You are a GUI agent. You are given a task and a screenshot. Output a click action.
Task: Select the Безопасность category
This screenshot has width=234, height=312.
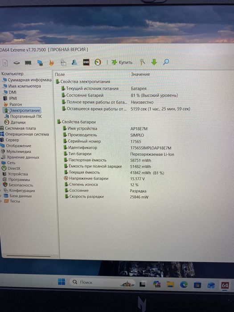coord(18,185)
